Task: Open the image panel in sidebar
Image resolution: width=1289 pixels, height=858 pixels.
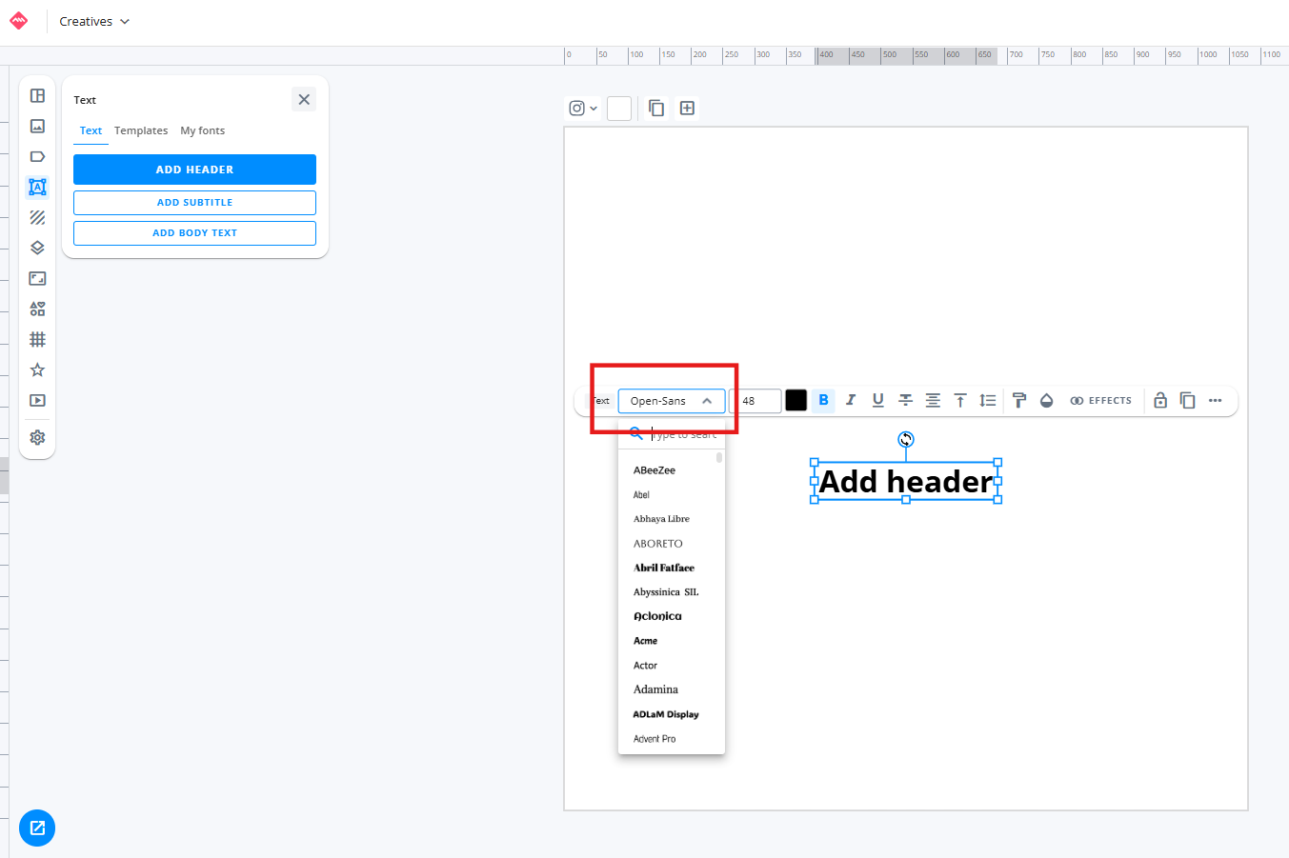Action: pos(37,126)
